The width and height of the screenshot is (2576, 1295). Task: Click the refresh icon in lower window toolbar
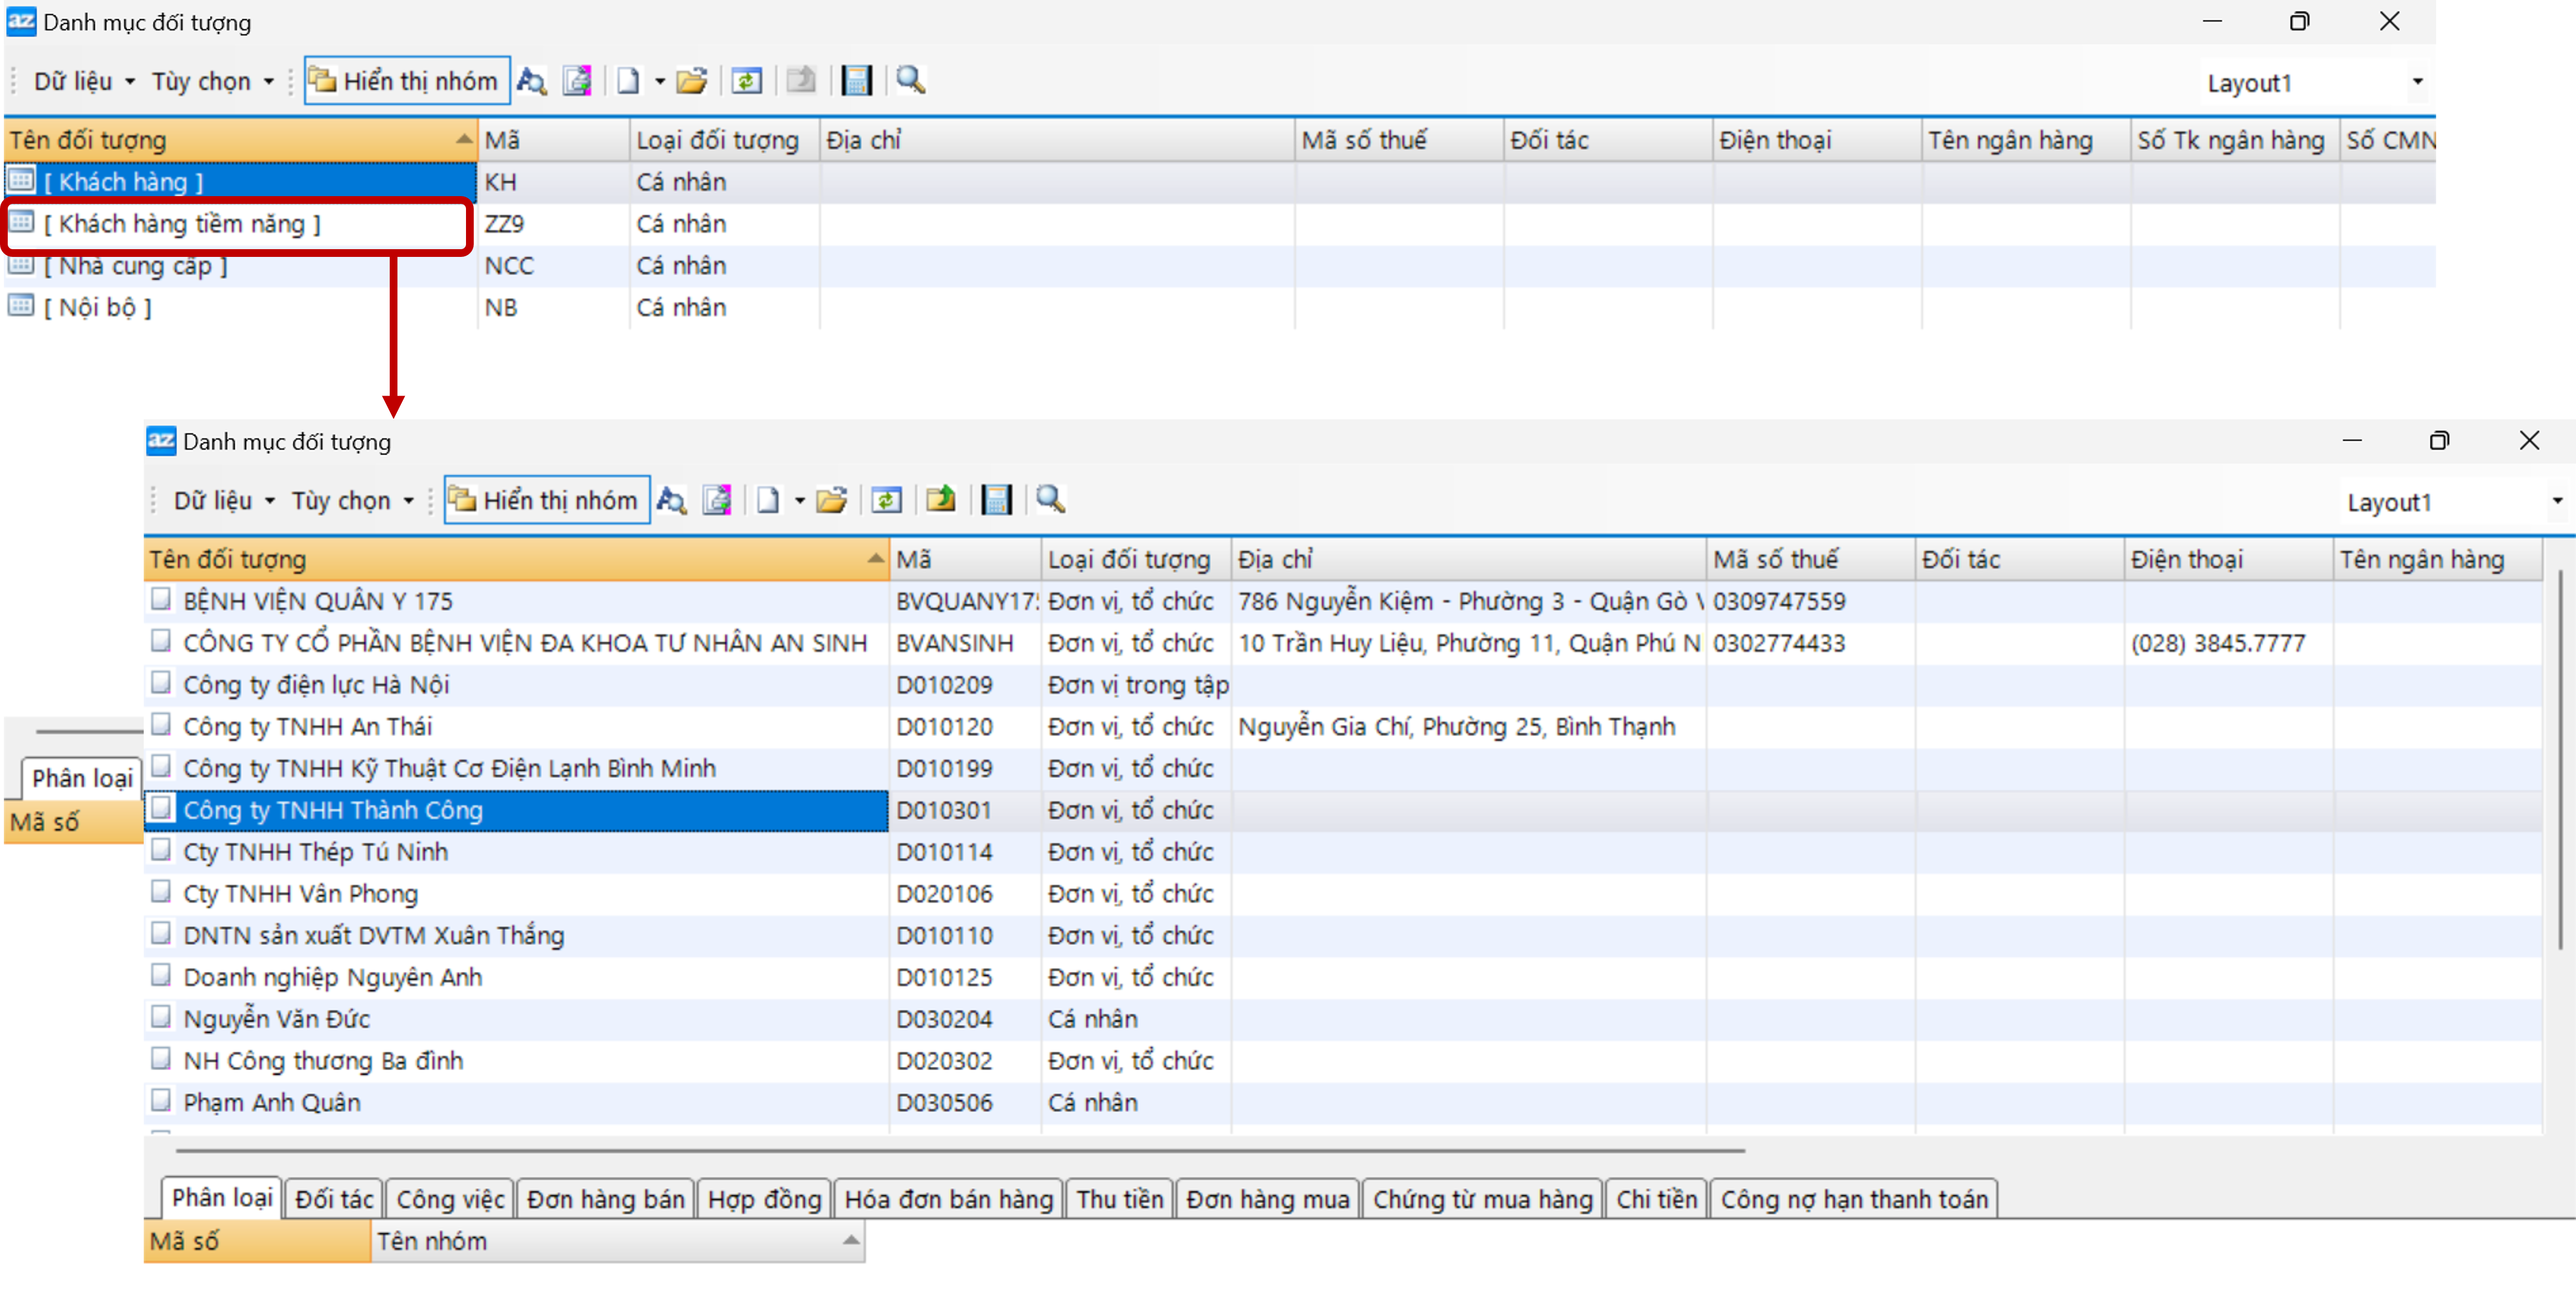coord(887,499)
